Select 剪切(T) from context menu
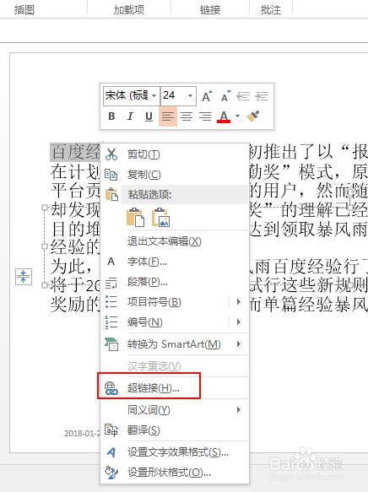Image resolution: width=368 pixels, height=492 pixels. coord(143,154)
